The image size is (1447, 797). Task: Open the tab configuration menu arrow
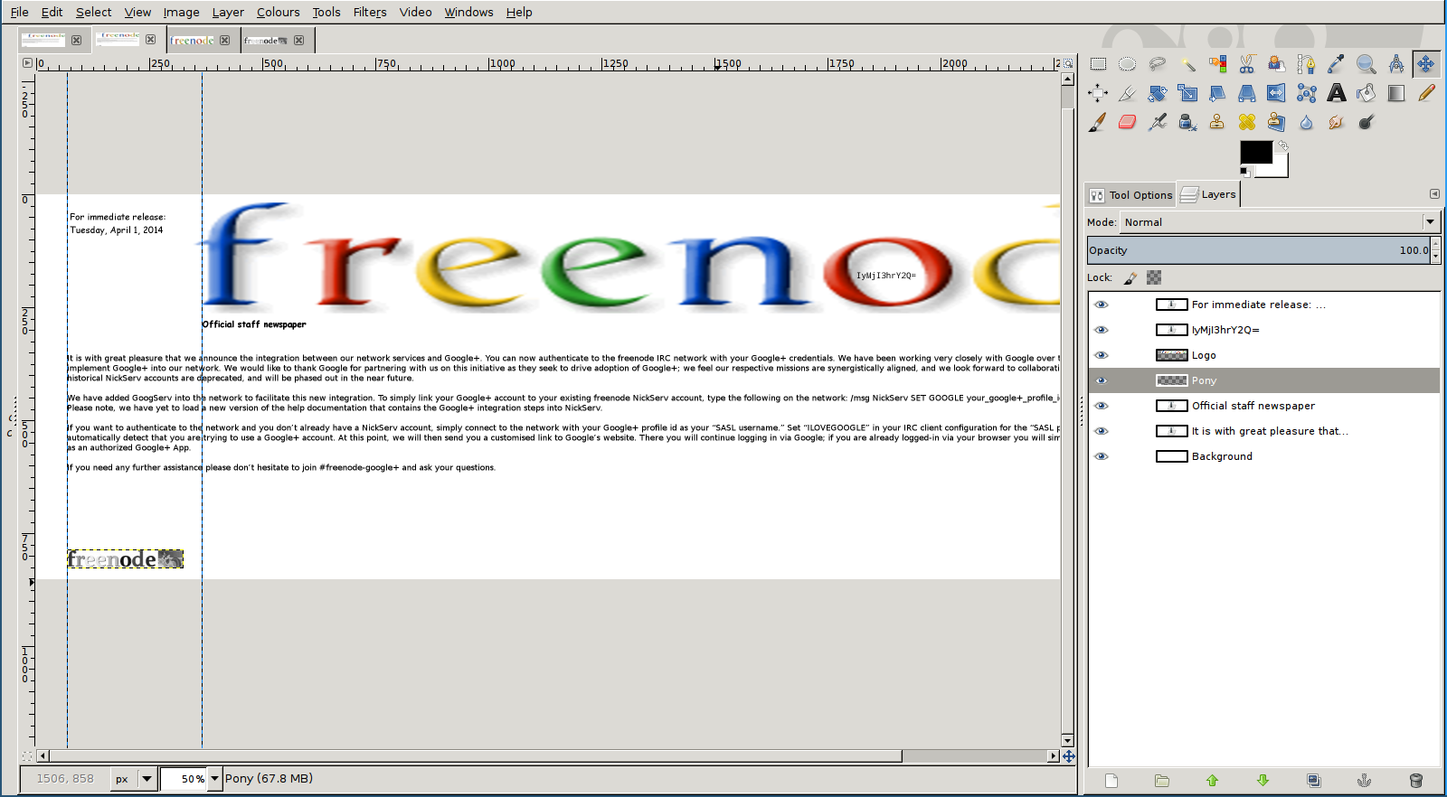pyautogui.click(x=1434, y=193)
